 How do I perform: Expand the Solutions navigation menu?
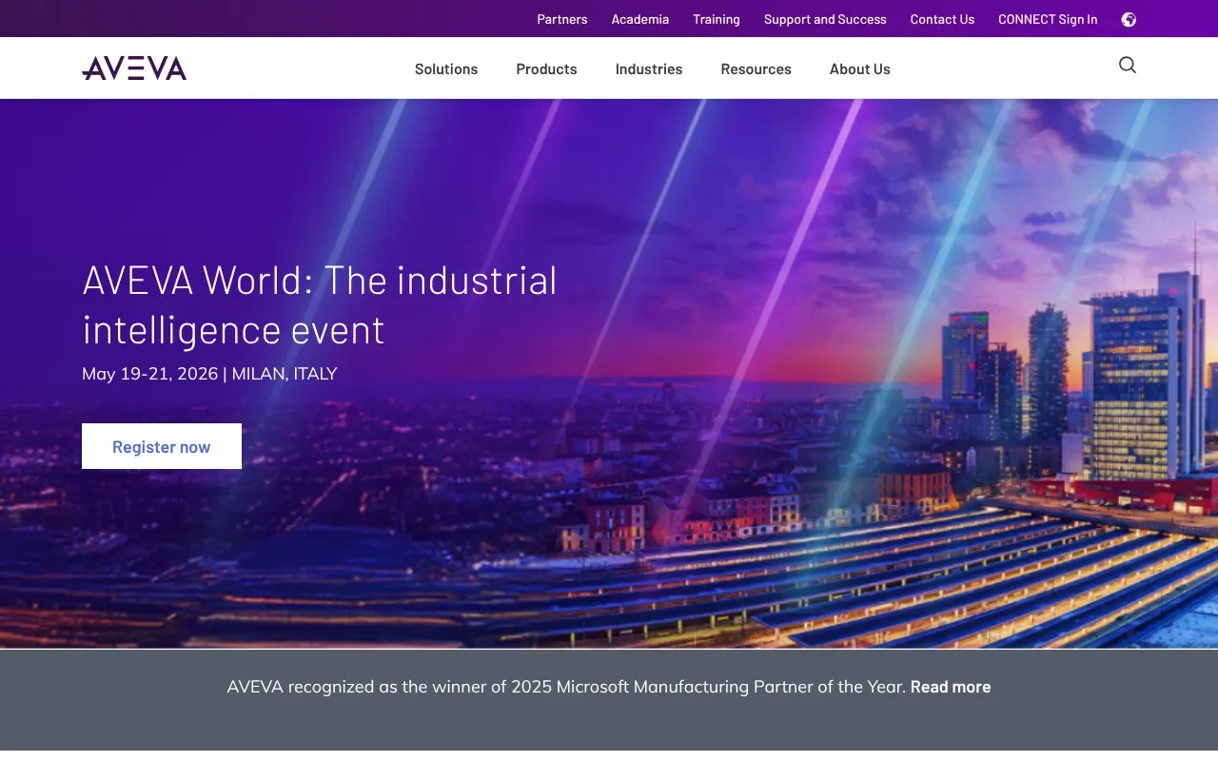click(x=446, y=68)
